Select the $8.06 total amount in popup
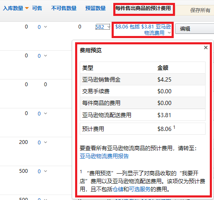214x200 pixels. point(164,129)
